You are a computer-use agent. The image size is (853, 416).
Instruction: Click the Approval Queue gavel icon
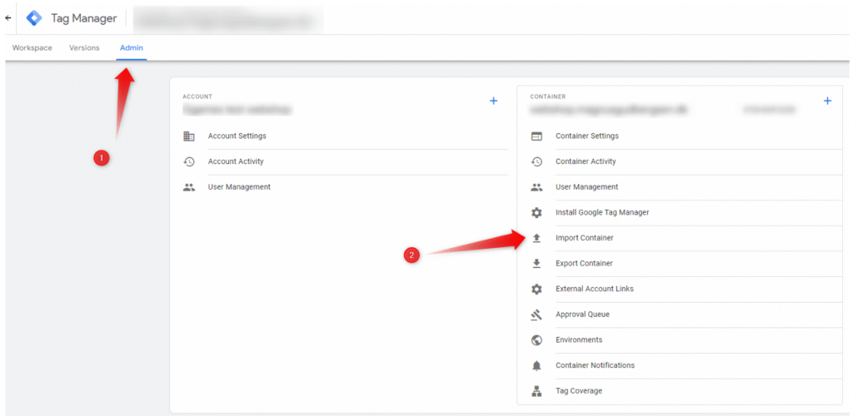click(x=536, y=314)
